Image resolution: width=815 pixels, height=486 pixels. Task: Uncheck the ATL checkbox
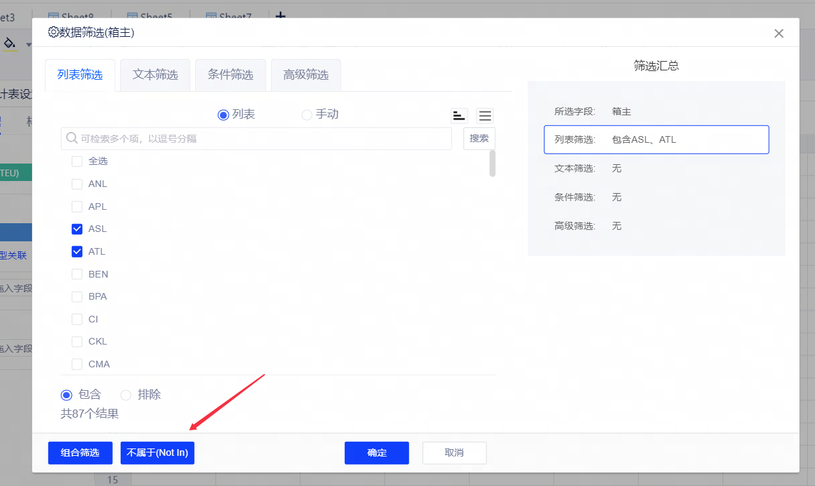point(77,252)
